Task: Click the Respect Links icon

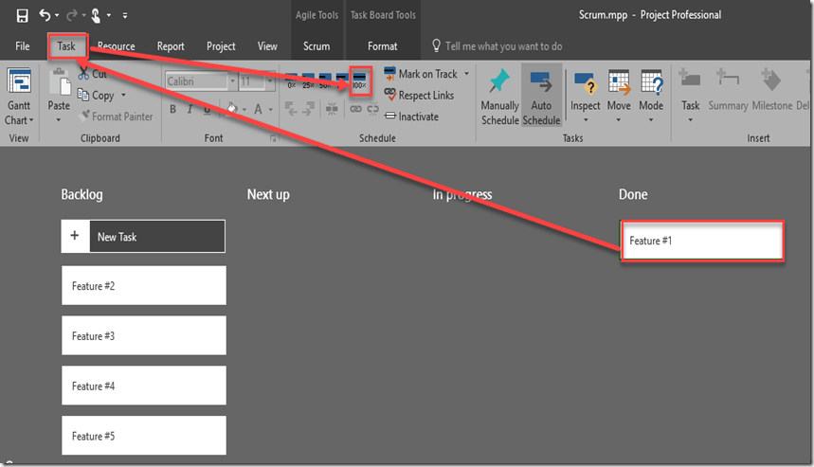Action: pyautogui.click(x=389, y=96)
